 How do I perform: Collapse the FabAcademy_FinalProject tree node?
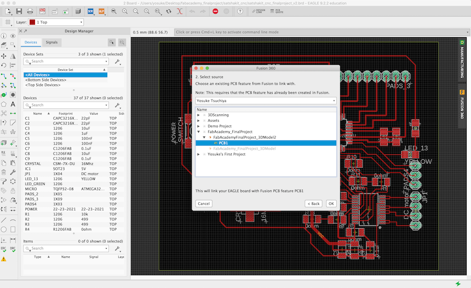[199, 132]
